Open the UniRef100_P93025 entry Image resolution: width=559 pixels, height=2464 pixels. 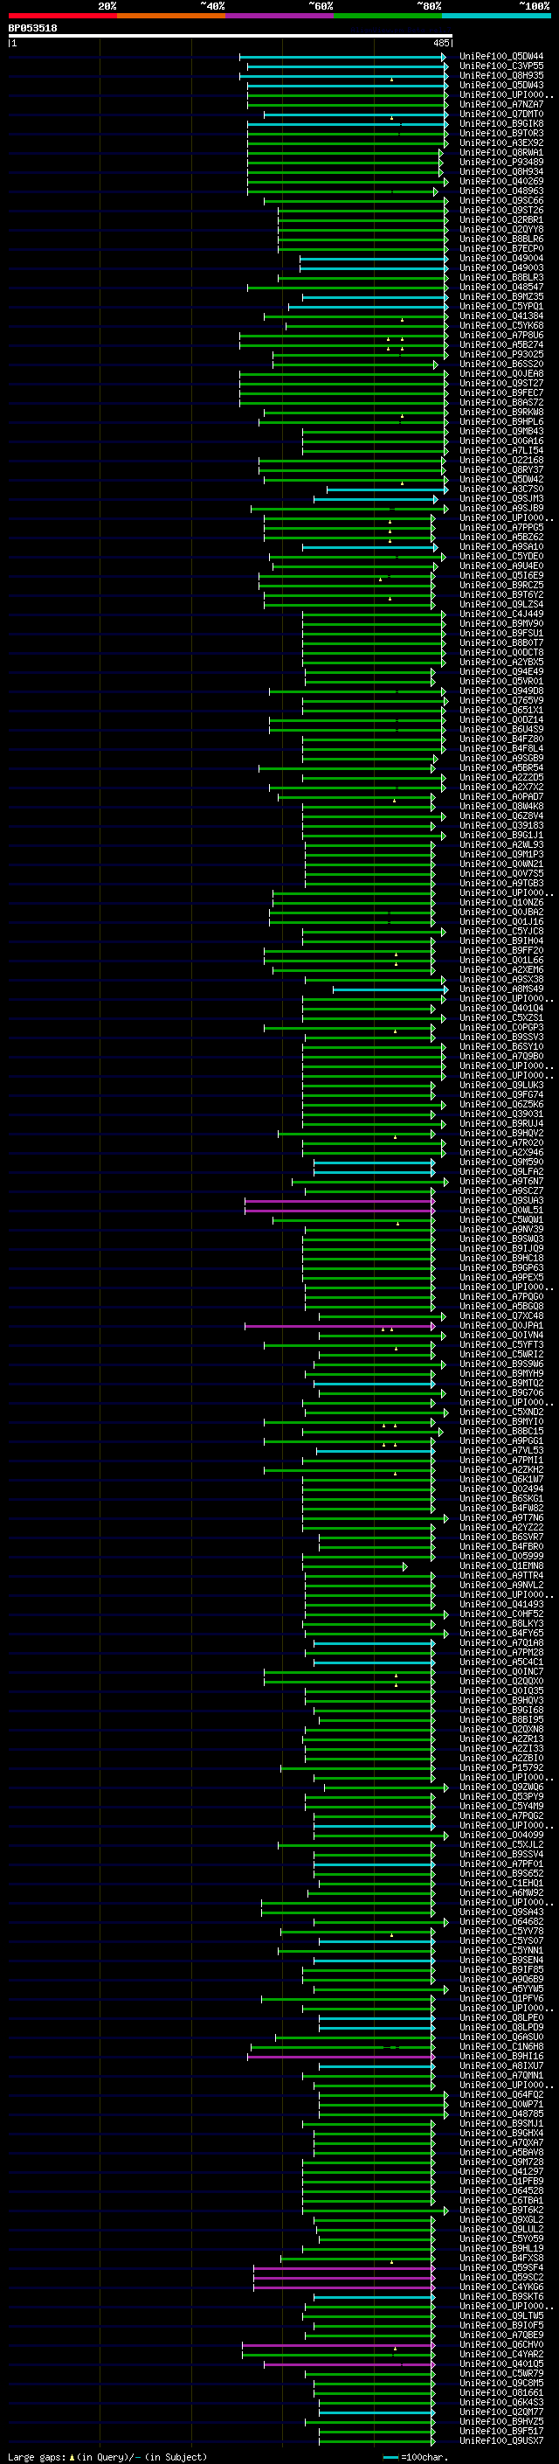point(500,354)
